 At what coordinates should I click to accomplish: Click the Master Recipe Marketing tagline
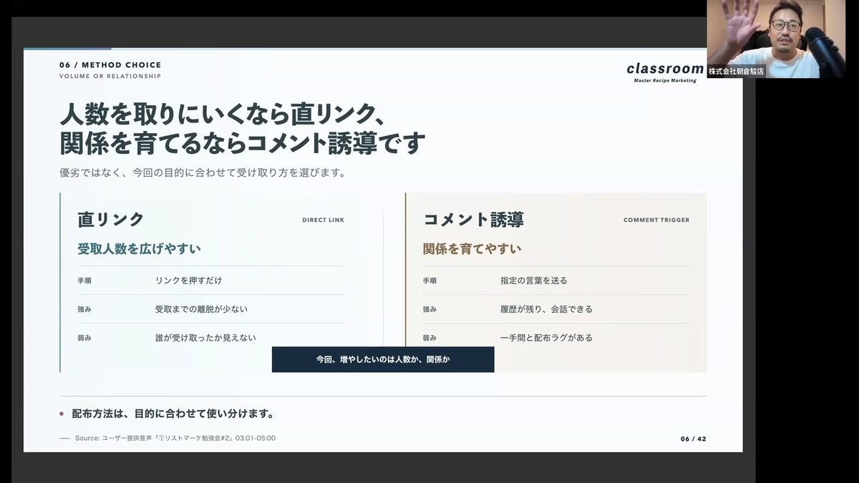pos(665,81)
